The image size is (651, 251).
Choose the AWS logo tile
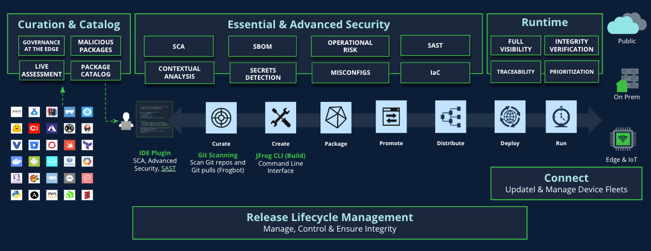click(52, 194)
